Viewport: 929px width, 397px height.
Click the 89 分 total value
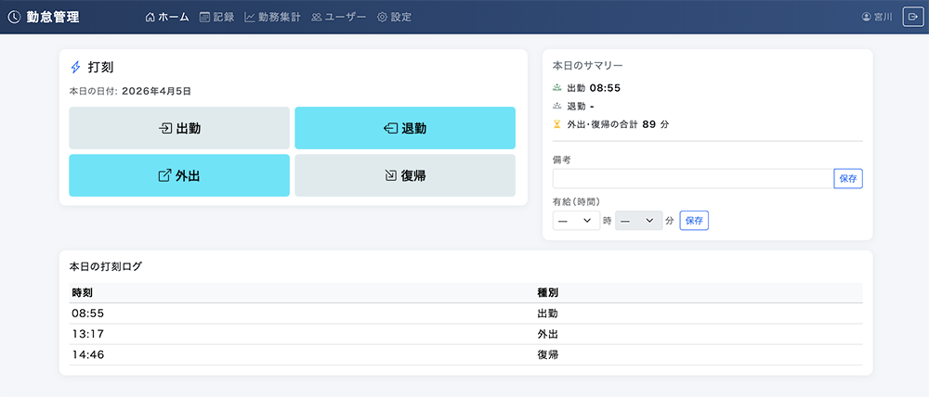[656, 125]
